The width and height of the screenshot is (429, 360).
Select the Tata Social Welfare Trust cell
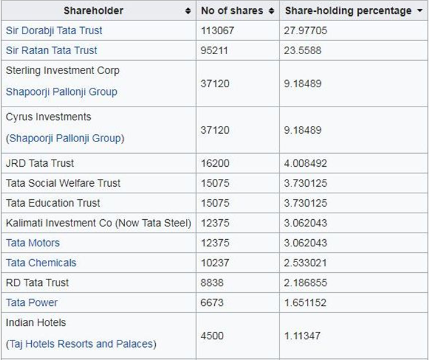[x=99, y=183]
